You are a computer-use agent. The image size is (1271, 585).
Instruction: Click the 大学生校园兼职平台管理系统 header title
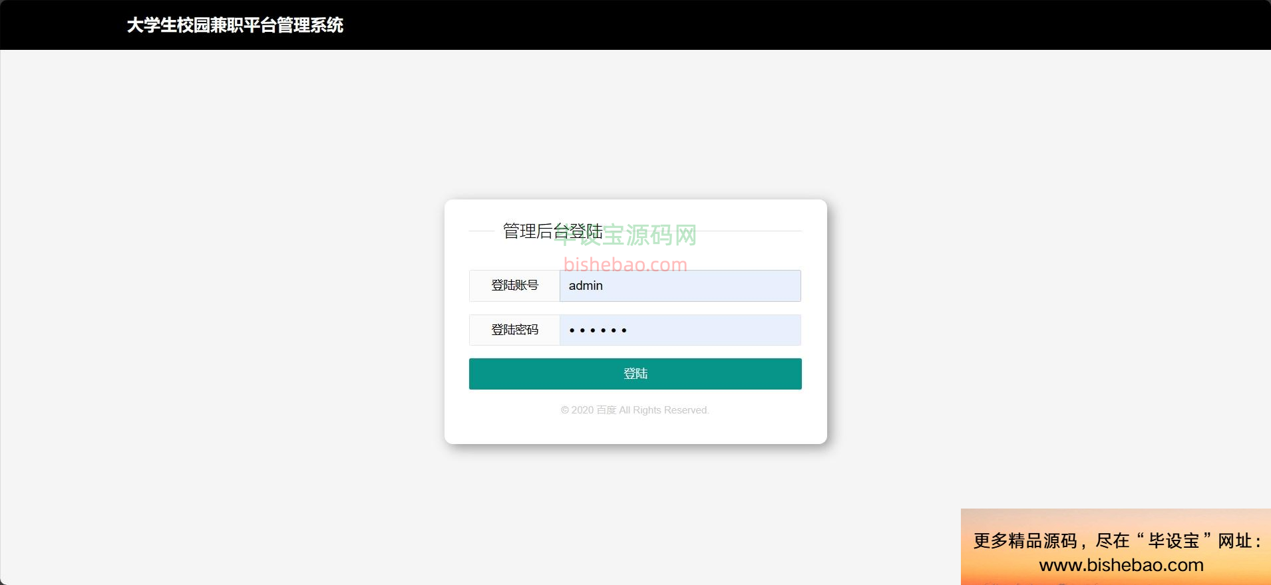(235, 25)
